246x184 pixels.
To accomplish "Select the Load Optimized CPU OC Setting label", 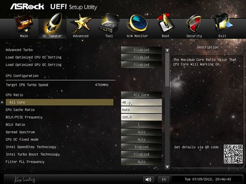I will point(34,57).
